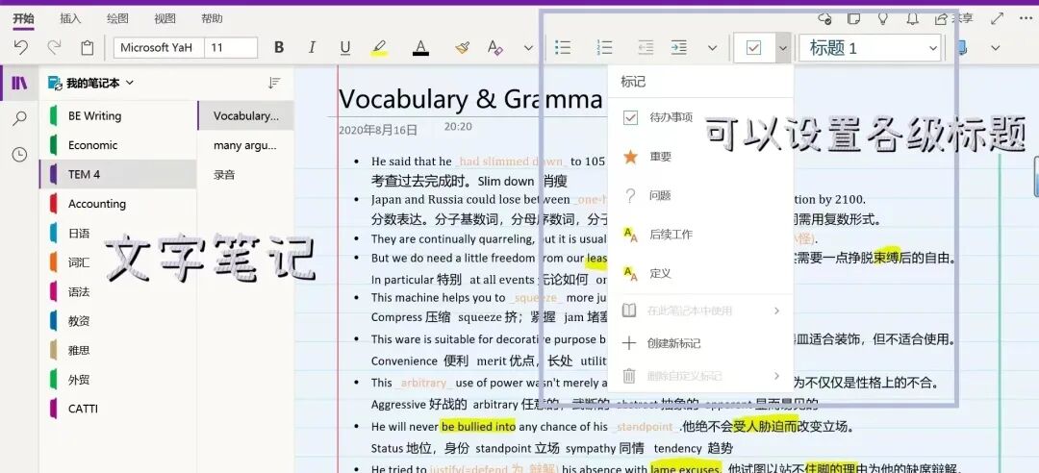The width and height of the screenshot is (1039, 473).
Task: Clear text formatting with the eraser icon
Action: (x=495, y=48)
